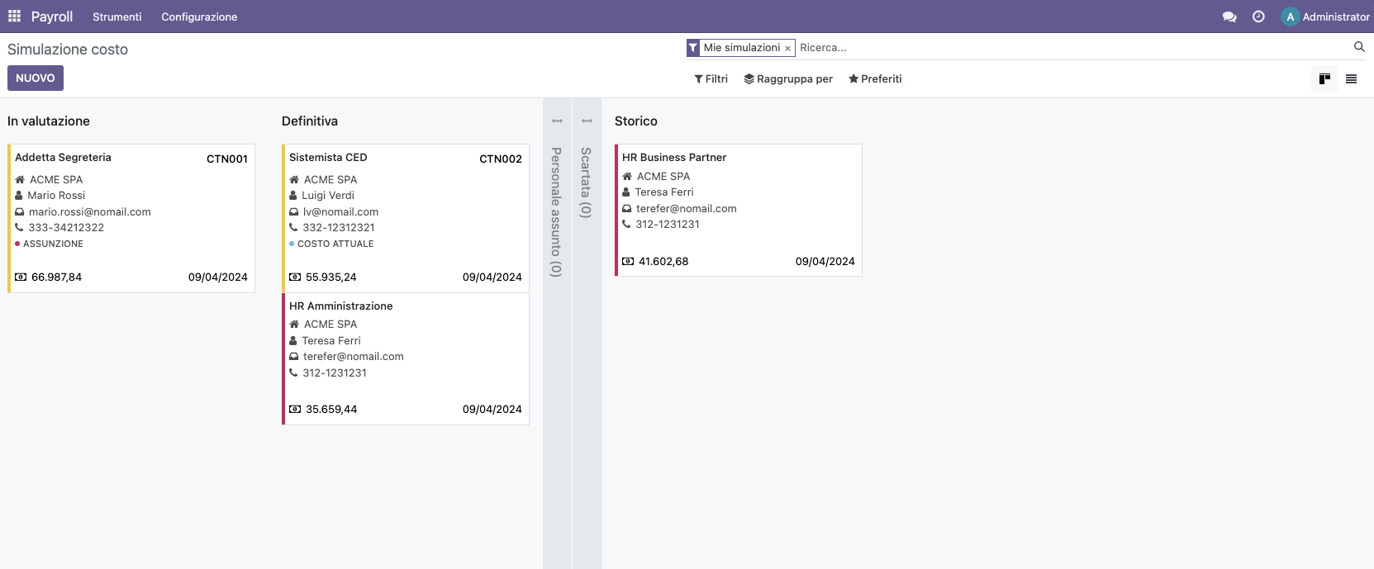Open the apps grid menu icon

pos(14,17)
